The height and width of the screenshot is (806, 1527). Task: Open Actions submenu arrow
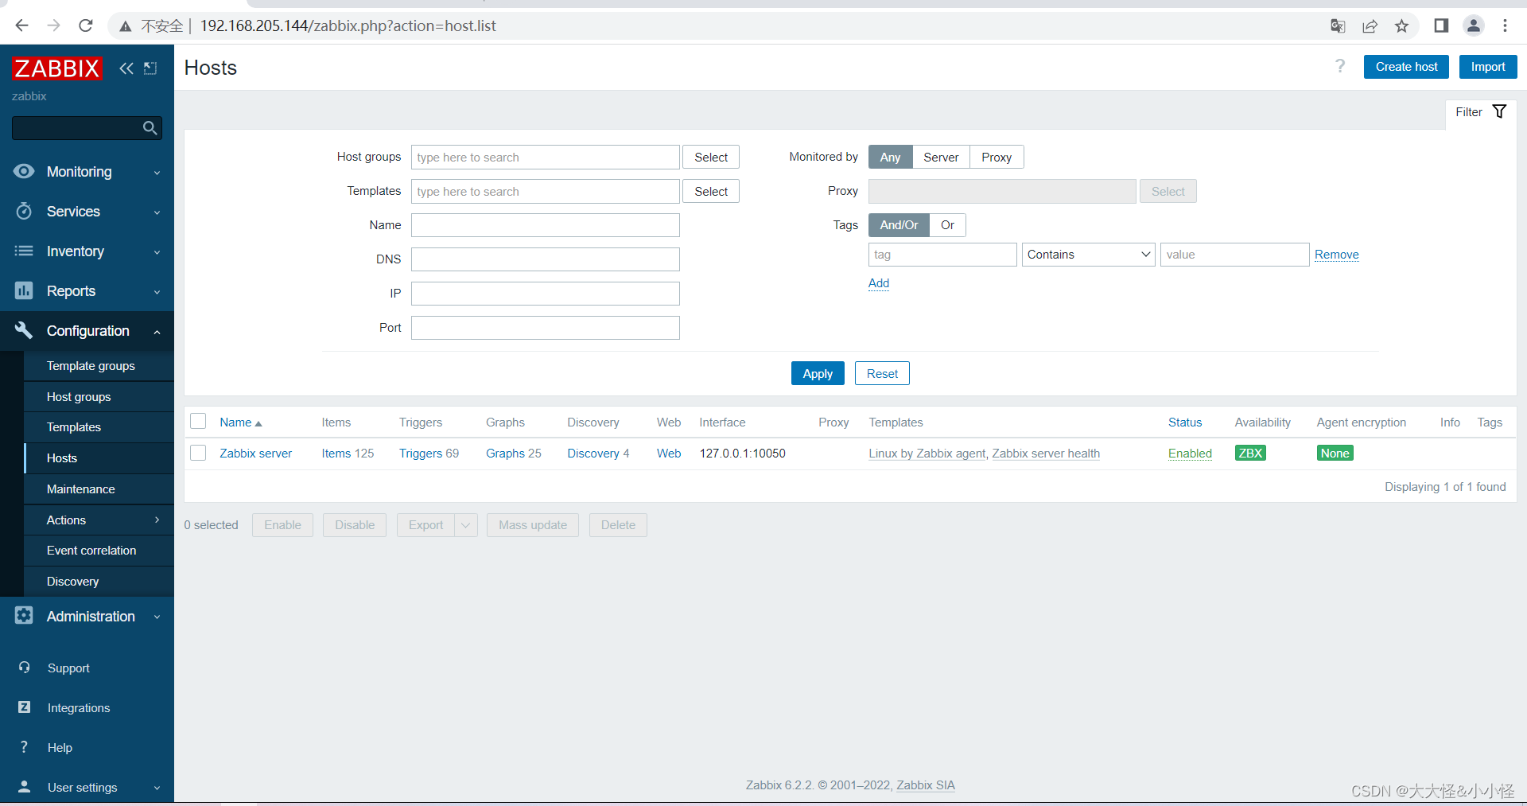click(x=157, y=520)
